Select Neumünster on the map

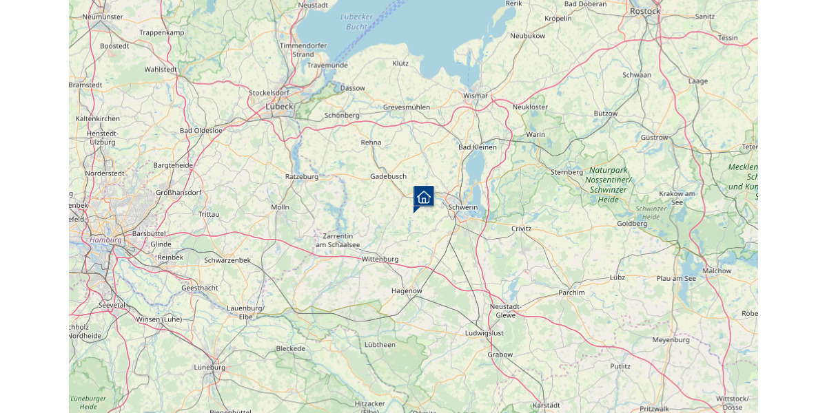[102, 16]
